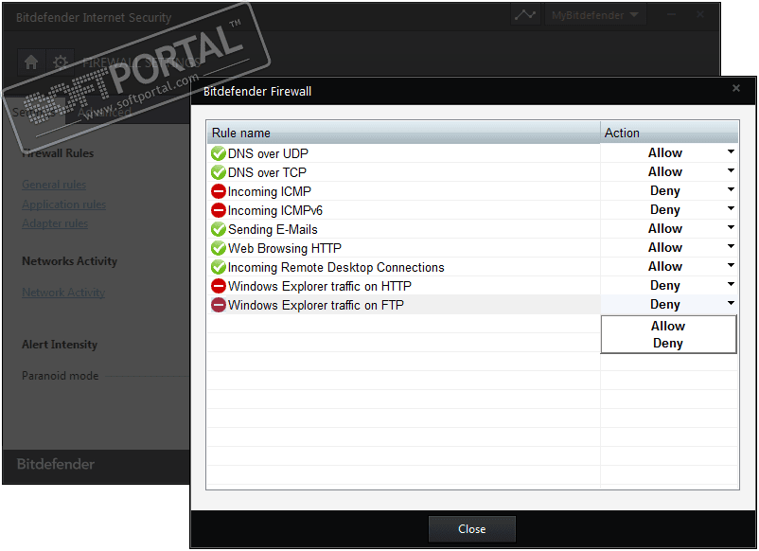Select the 'Incoming ICMPv6' rule name
Viewport: 759px width, 551px height.
pyautogui.click(x=275, y=210)
